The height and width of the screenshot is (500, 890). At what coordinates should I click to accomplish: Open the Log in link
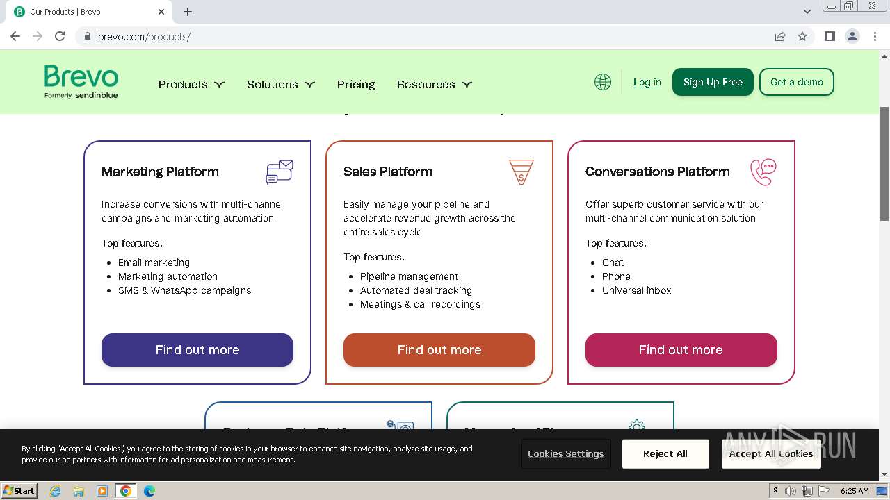pyautogui.click(x=647, y=82)
